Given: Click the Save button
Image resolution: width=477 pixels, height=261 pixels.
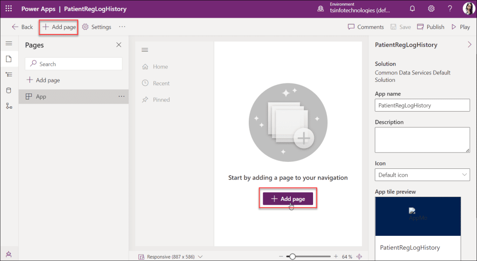Looking at the screenshot, I should pyautogui.click(x=400, y=27).
